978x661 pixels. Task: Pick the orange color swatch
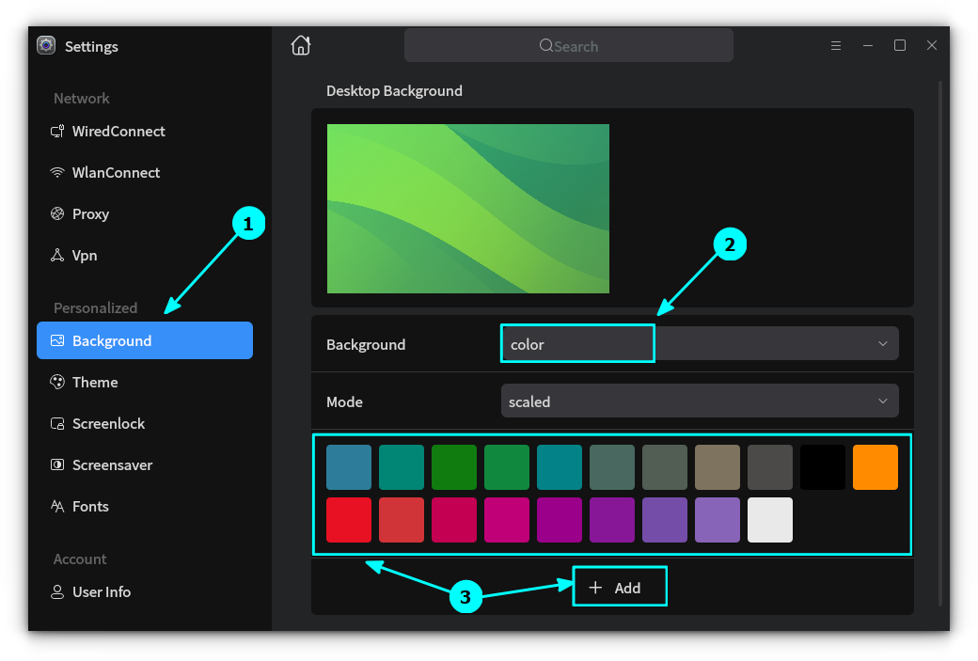tap(875, 466)
